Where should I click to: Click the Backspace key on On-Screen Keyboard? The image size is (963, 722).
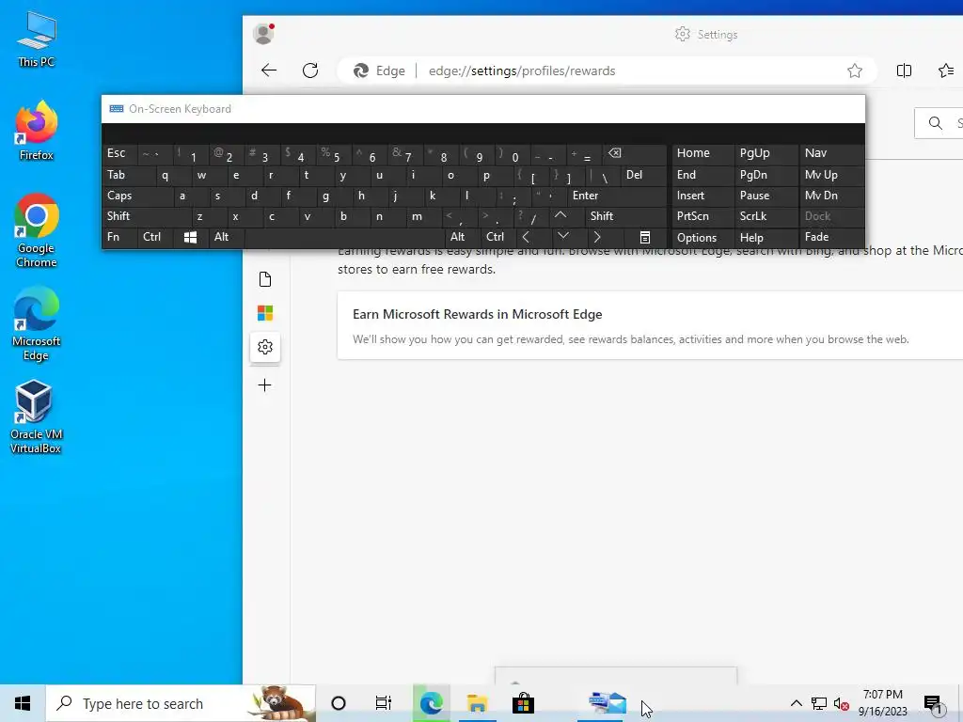pyautogui.click(x=633, y=153)
